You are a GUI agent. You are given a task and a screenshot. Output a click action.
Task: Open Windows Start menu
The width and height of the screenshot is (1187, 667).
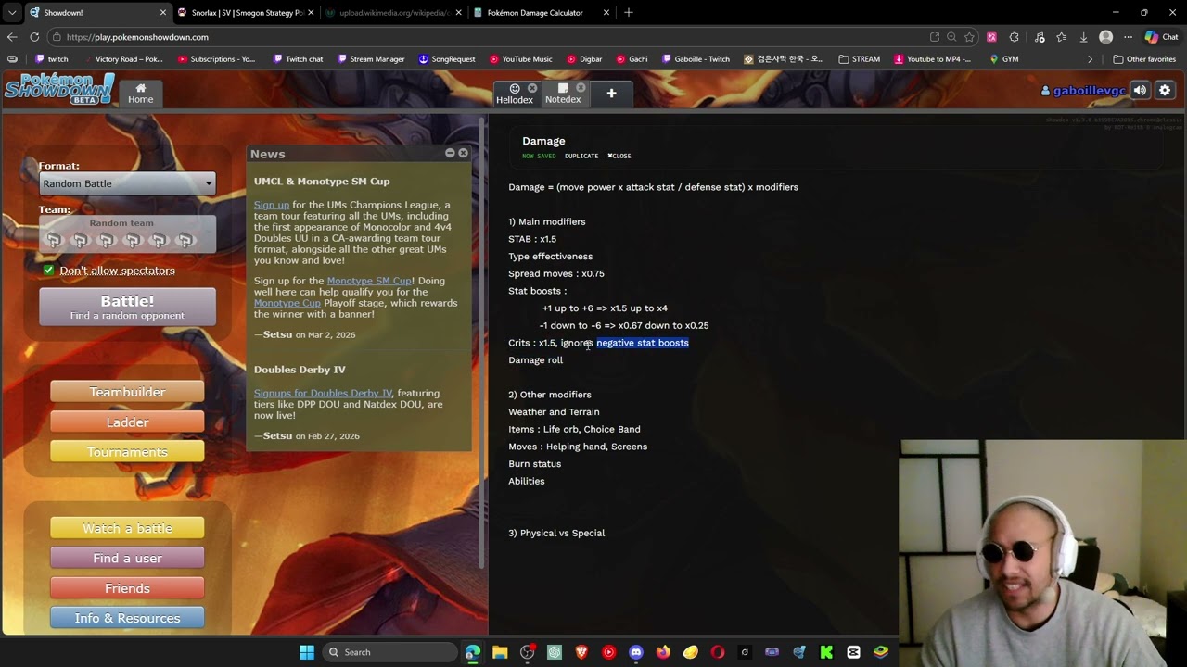[307, 652]
